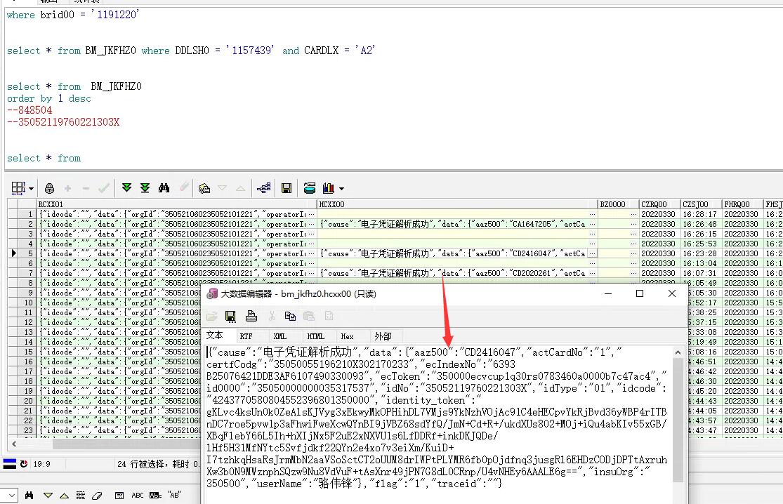Copy text using large data editor copy icon
Screen dimensions: 783x504
coord(290,316)
